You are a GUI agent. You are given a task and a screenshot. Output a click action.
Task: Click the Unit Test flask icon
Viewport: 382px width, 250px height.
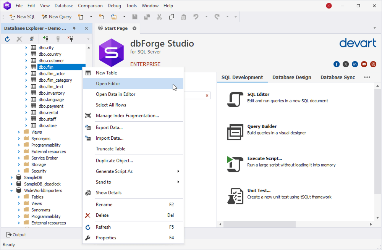point(235,196)
